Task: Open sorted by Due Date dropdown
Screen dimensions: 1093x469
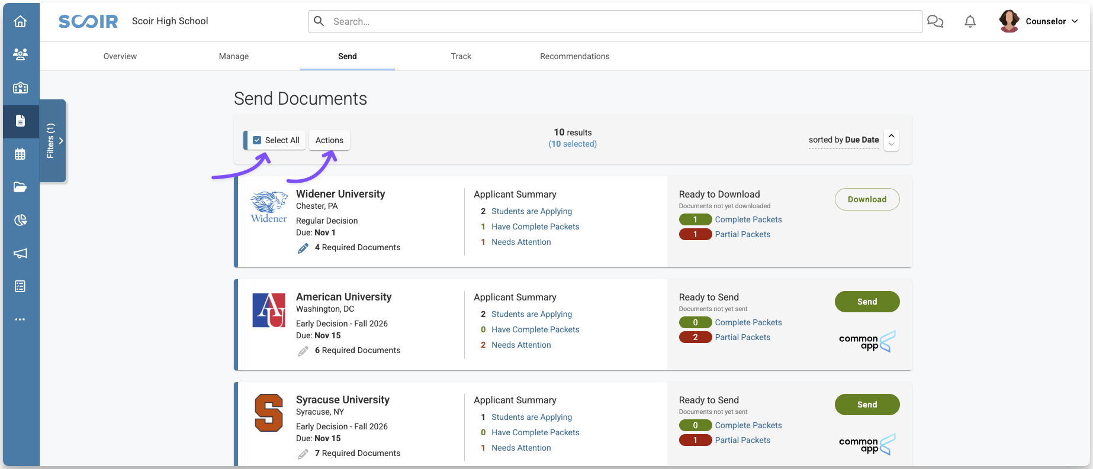Action: (844, 140)
